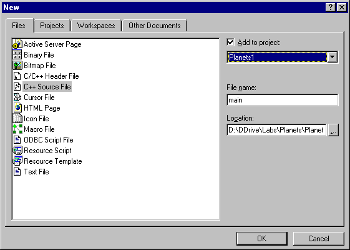Uncheck the Add to project checkbox

coord(230,42)
